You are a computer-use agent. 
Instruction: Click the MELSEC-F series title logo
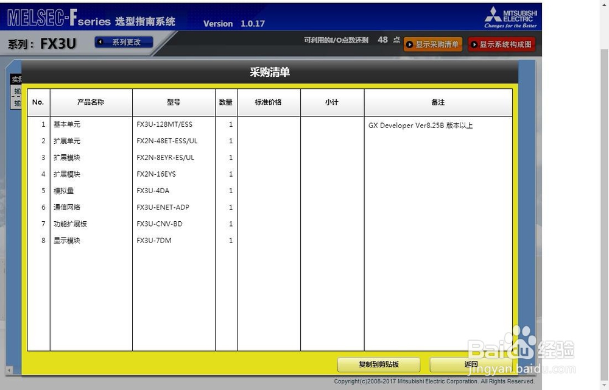pos(91,18)
